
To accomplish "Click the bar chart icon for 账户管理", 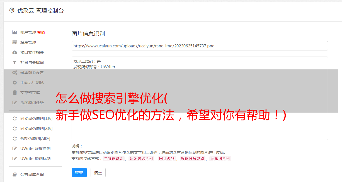I will (x=15, y=32).
